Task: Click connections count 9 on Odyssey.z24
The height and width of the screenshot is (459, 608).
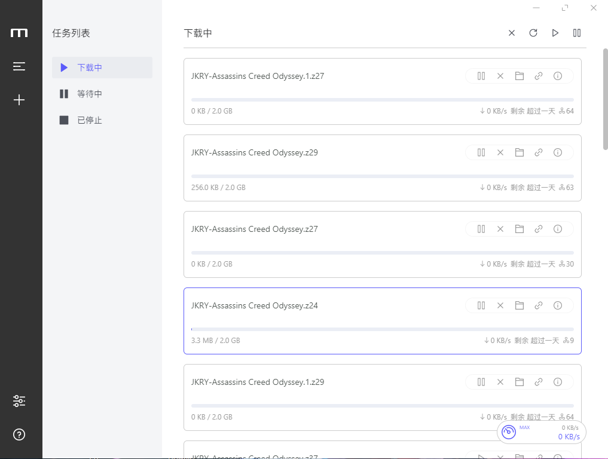Action: coord(569,341)
